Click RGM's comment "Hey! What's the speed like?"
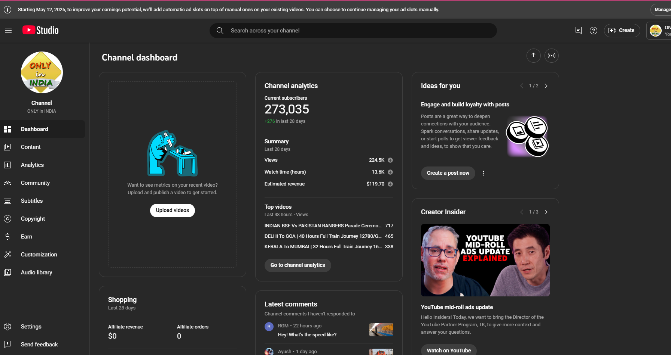This screenshot has height=355, width=671. coord(307,335)
